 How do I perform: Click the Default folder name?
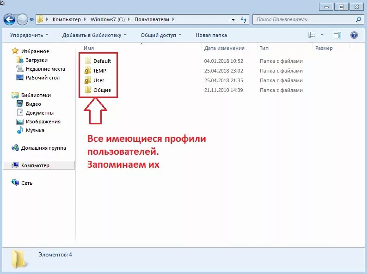(102, 61)
